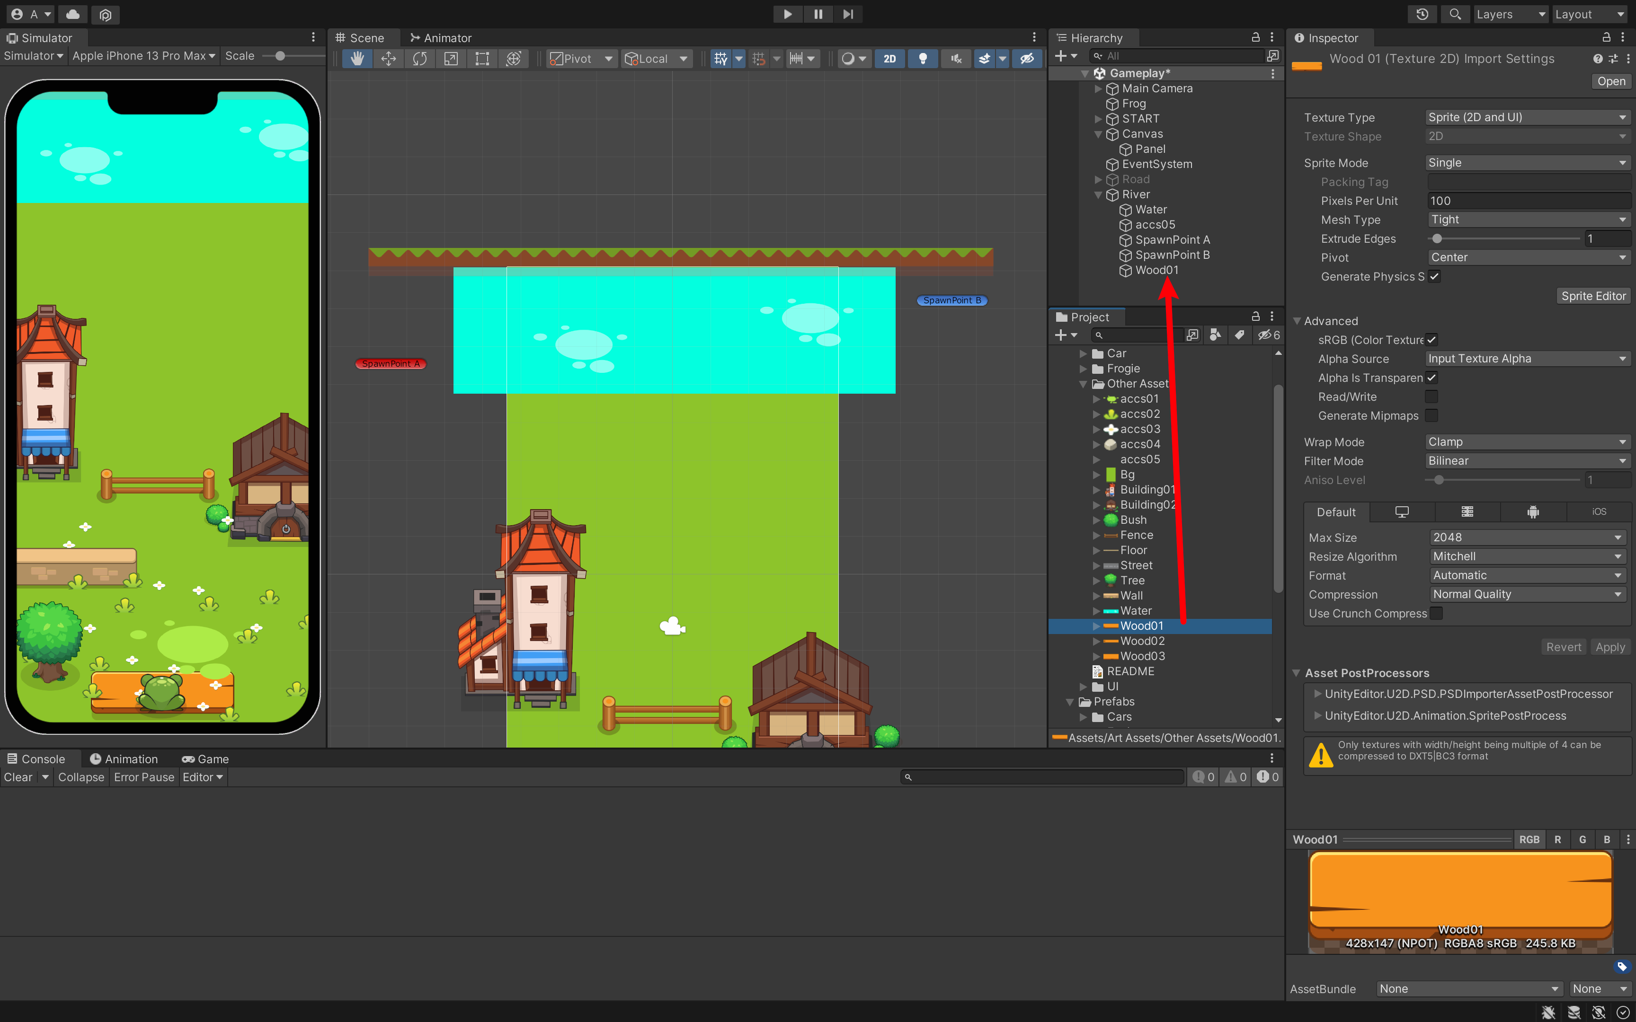The height and width of the screenshot is (1022, 1636).
Task: Select the Transform tool
Action: (514, 59)
